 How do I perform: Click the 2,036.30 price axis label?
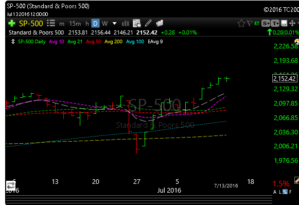click(x=286, y=132)
